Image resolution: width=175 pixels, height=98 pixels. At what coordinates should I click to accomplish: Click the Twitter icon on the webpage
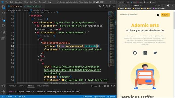(x=155, y=53)
